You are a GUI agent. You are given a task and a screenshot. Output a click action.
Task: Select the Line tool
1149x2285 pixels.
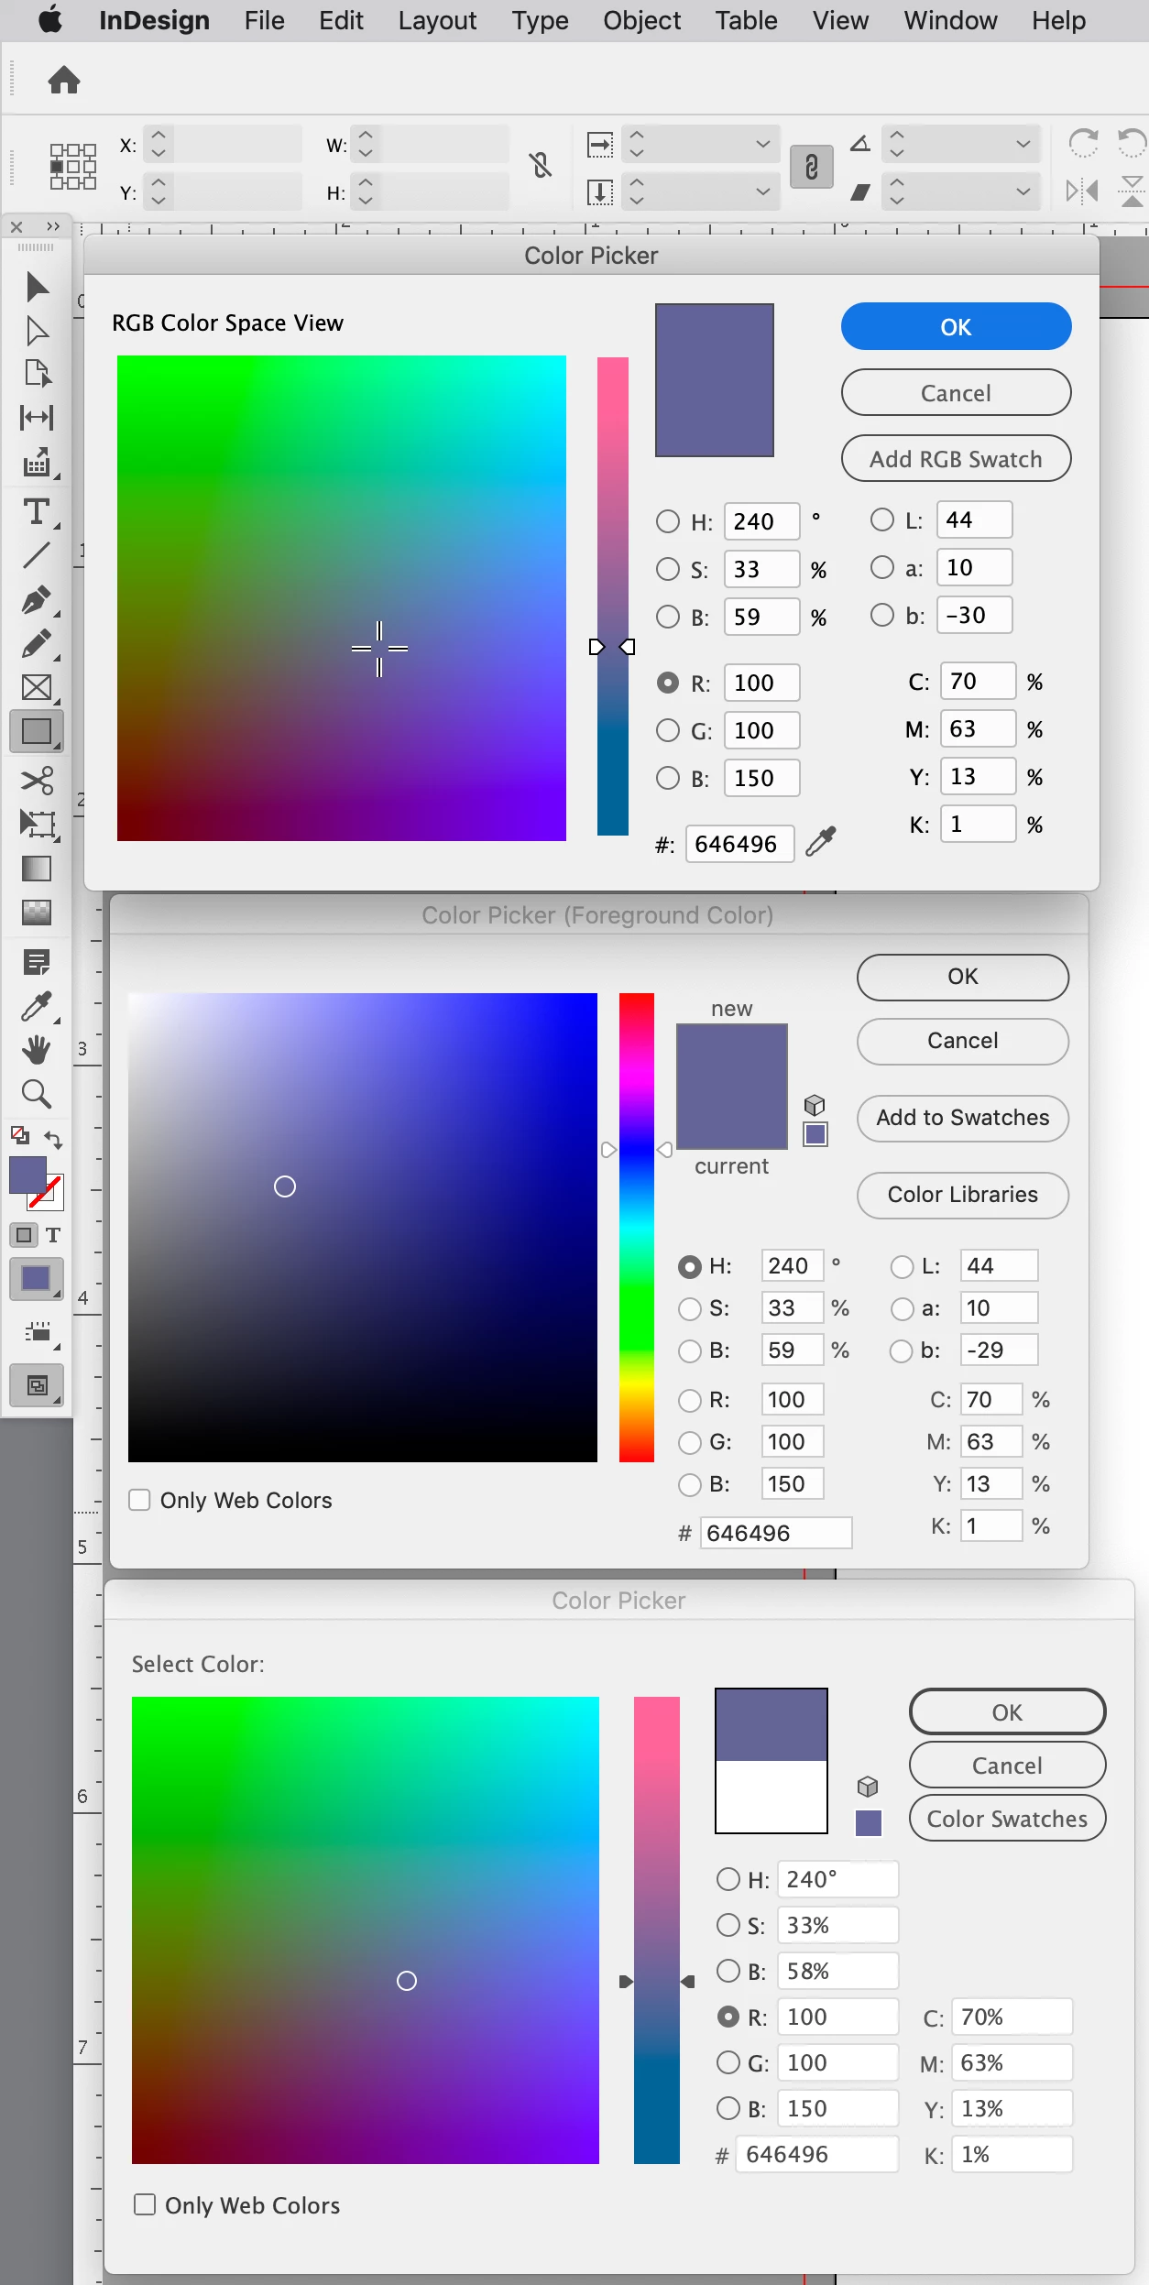[37, 554]
